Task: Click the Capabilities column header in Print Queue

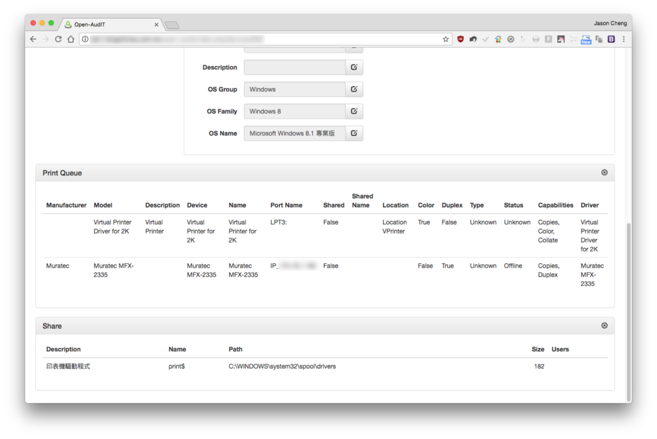Action: point(555,205)
